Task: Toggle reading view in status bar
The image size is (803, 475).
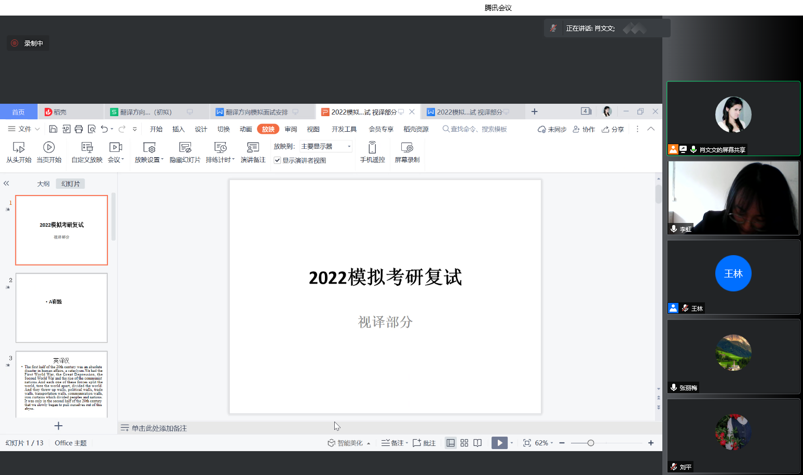Action: pyautogui.click(x=478, y=443)
